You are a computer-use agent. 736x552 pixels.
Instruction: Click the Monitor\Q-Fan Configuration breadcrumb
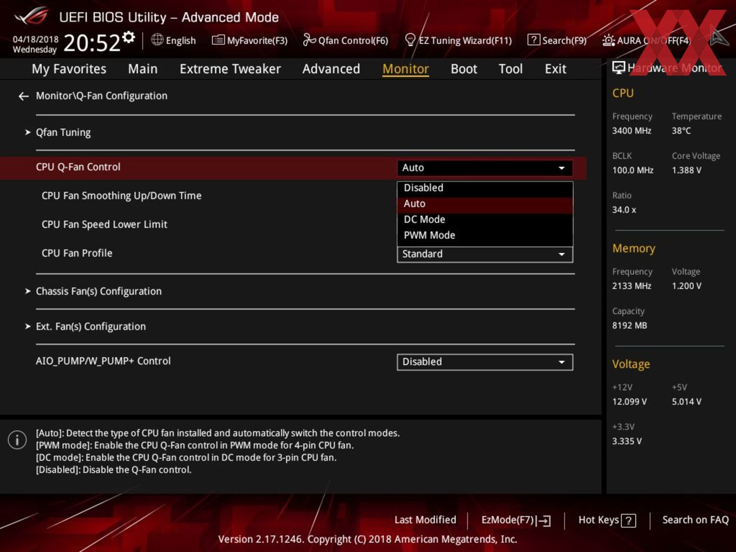pyautogui.click(x=102, y=96)
